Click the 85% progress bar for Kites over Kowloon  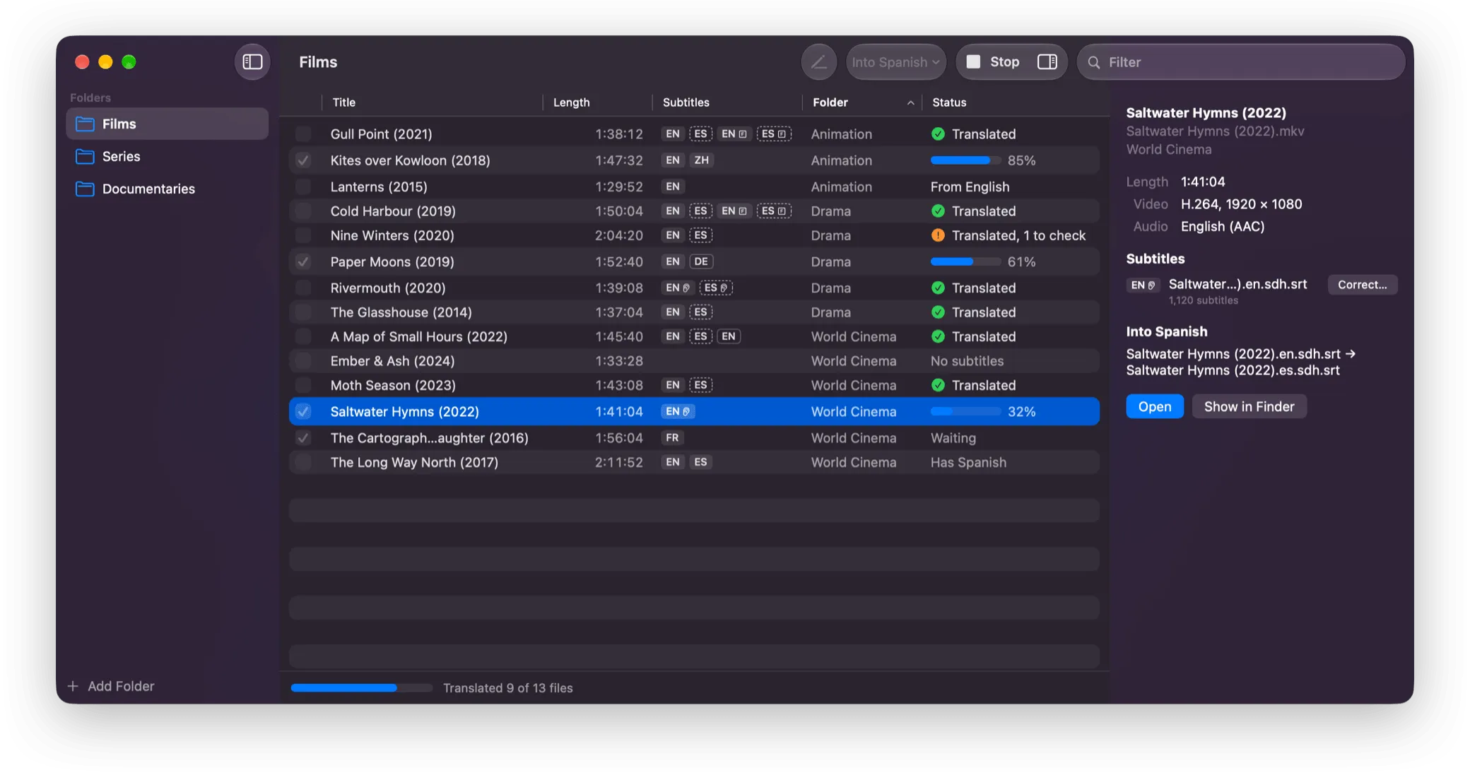click(x=965, y=160)
